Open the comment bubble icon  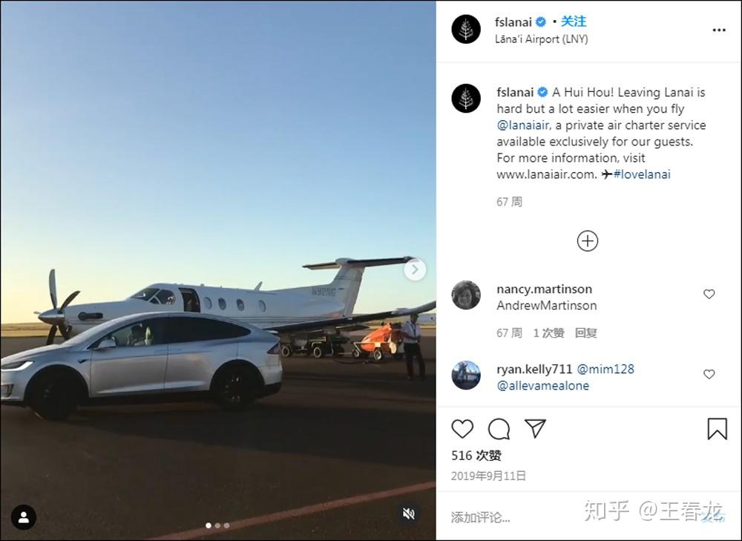499,429
